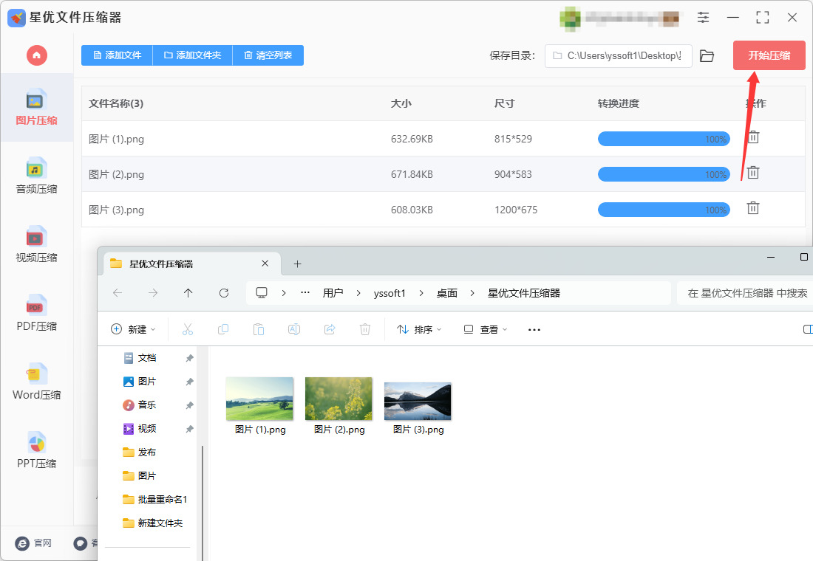
Task: Expand chevron after 桌面 in address bar
Action: (x=472, y=293)
